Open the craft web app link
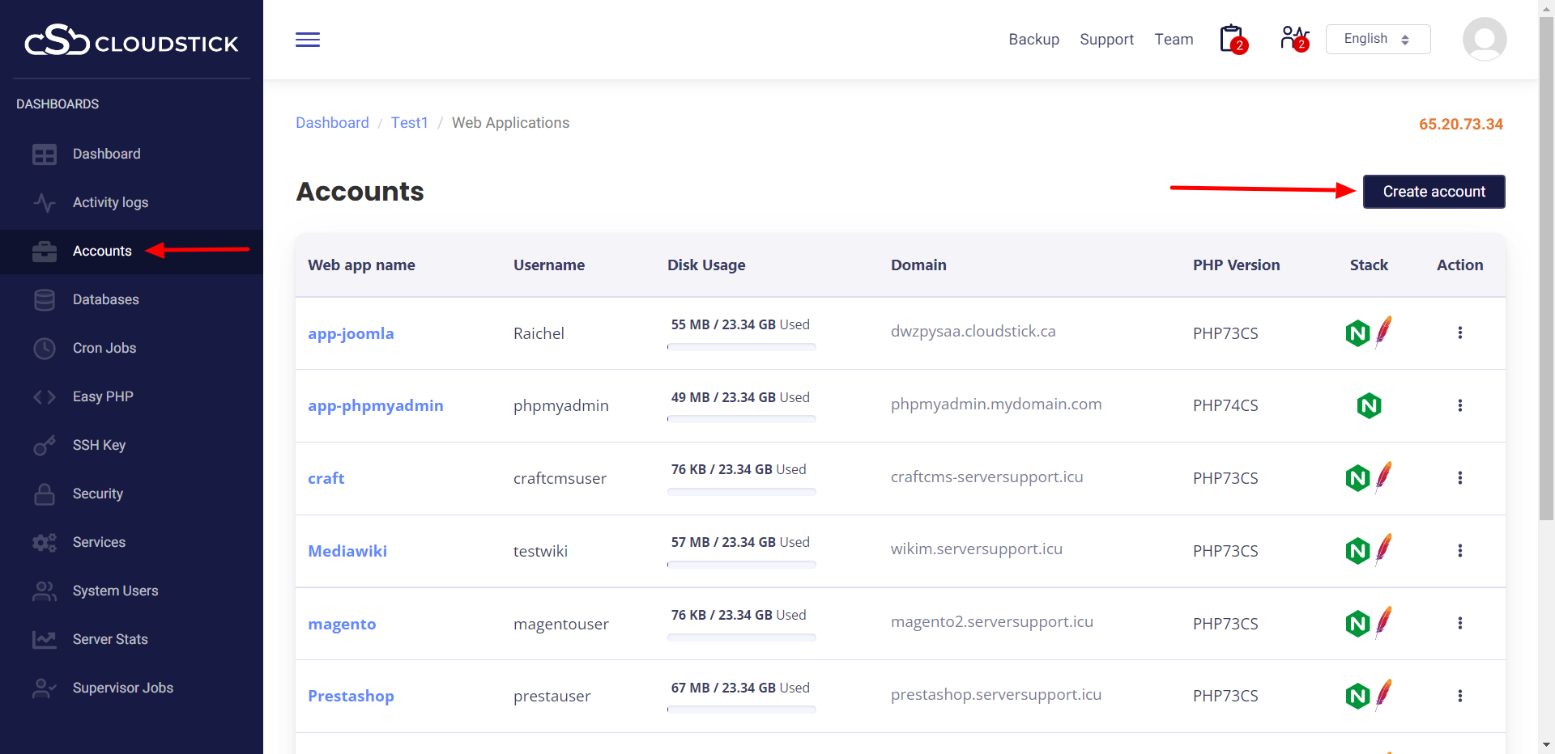Image resolution: width=1555 pixels, height=754 pixels. click(326, 478)
